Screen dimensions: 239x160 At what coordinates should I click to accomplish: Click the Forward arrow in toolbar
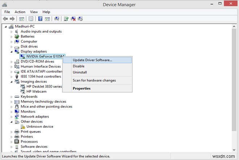12,19
